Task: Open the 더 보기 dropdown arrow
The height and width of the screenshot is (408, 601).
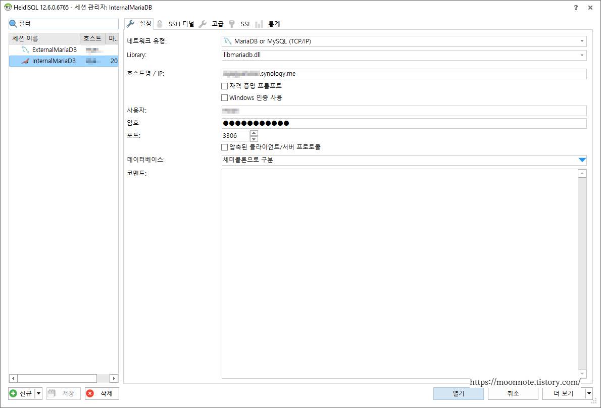Action: (x=589, y=393)
